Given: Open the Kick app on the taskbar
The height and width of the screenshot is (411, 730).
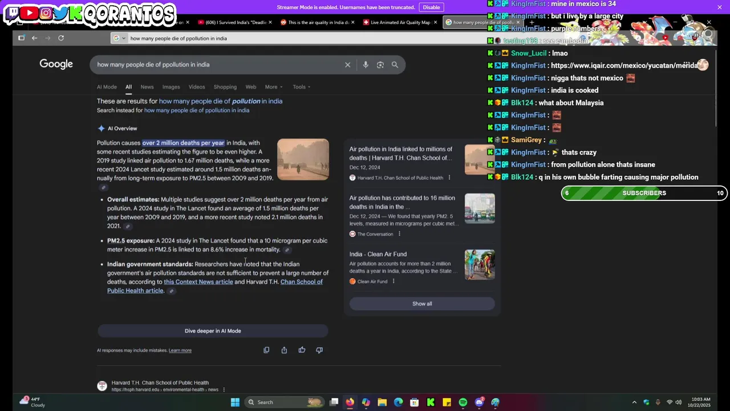Looking at the screenshot, I should 431,402.
